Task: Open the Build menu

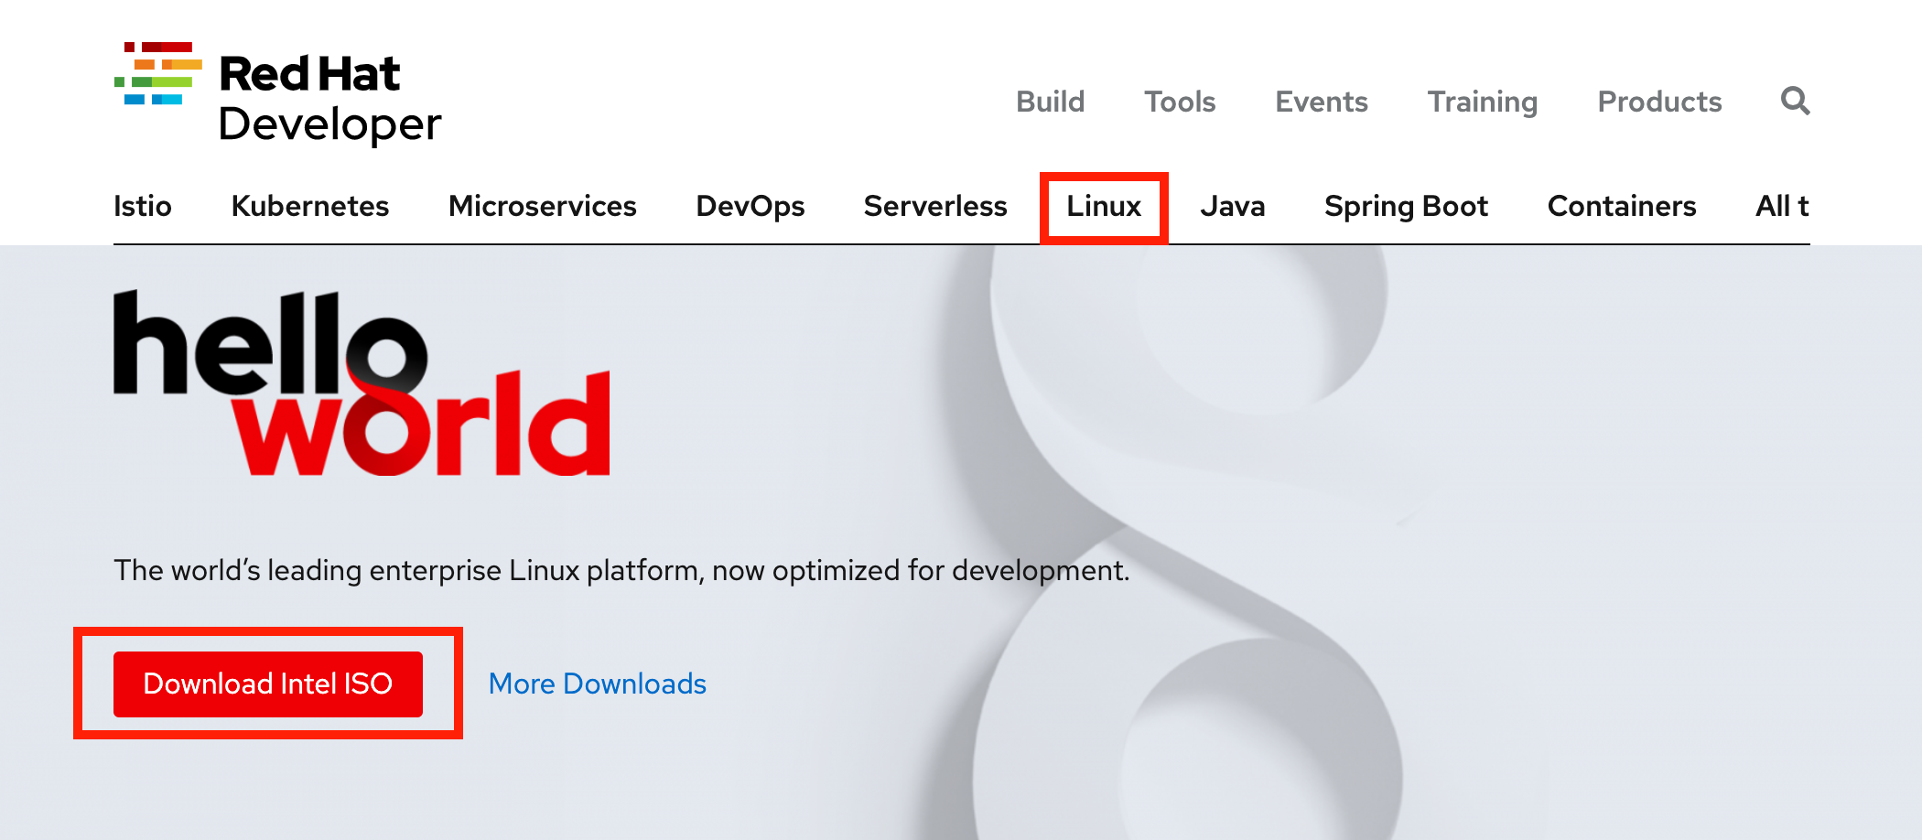Action: click(1050, 102)
